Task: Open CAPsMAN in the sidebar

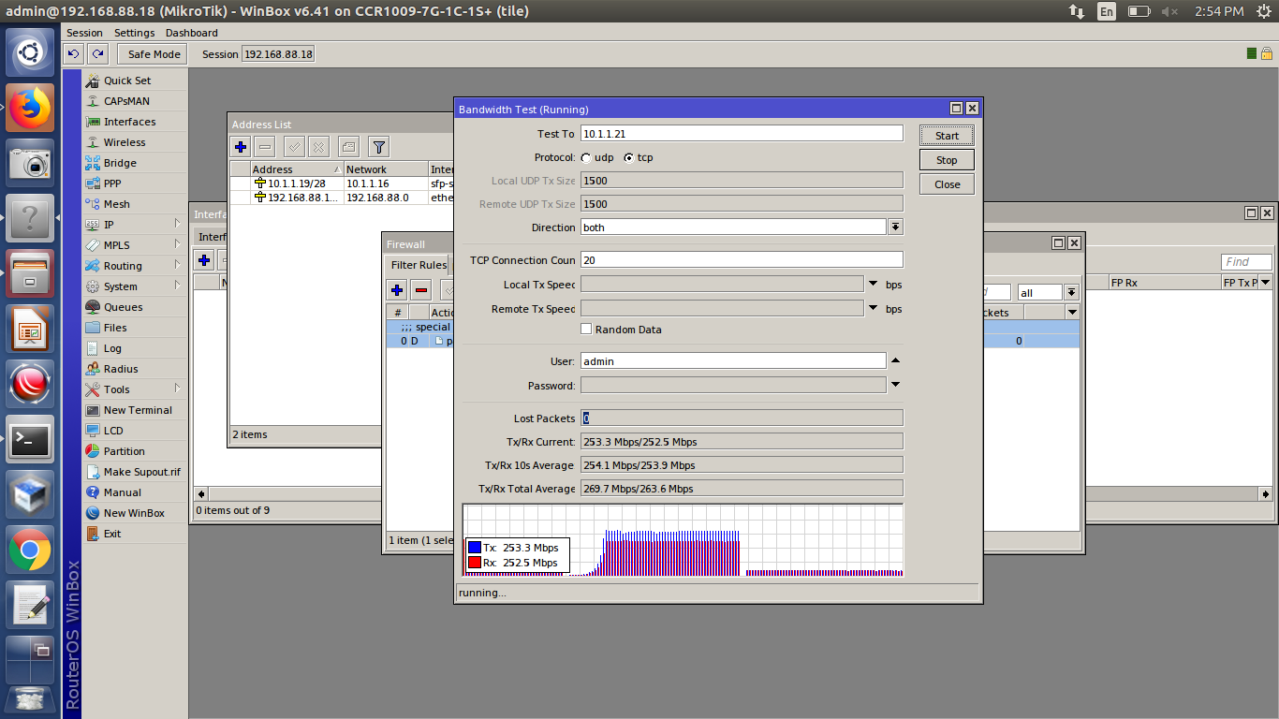Action: pyautogui.click(x=126, y=101)
